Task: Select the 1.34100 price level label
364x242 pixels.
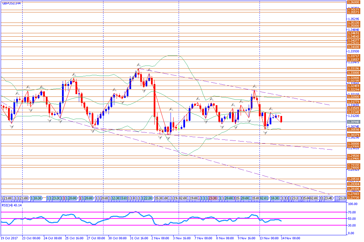Action: click(x=353, y=47)
